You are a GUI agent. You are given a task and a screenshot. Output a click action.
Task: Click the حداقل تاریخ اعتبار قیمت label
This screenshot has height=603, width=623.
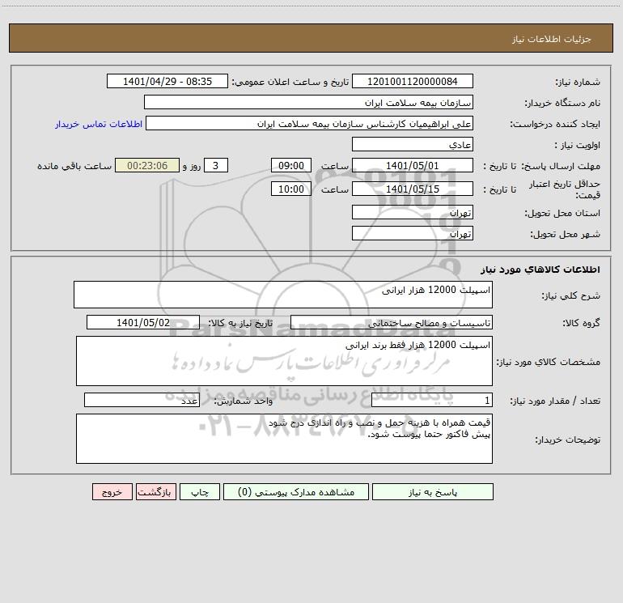coord(565,189)
